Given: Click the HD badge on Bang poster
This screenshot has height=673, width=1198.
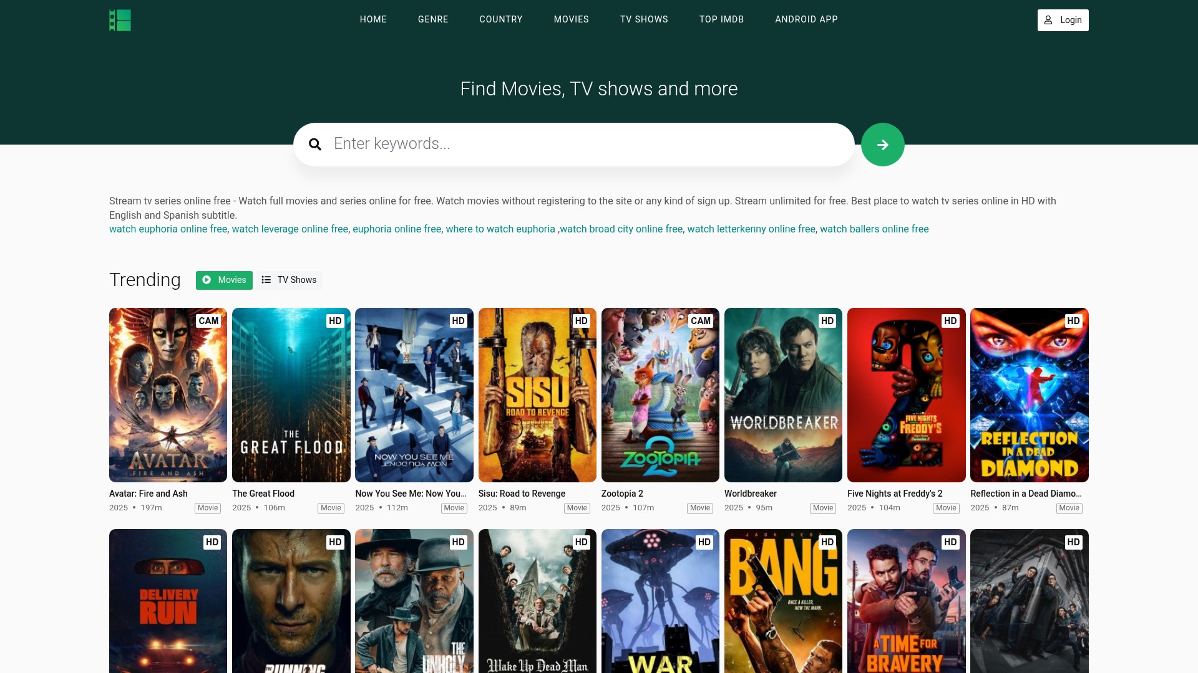Looking at the screenshot, I should tap(827, 542).
